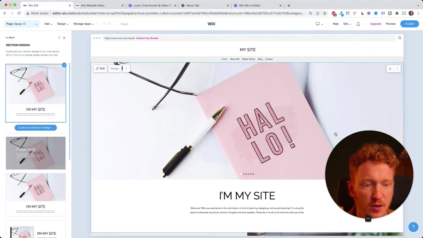This screenshot has height=238, width=423.
Task: Select the overlay text section design thumbnail
Action: (36, 153)
